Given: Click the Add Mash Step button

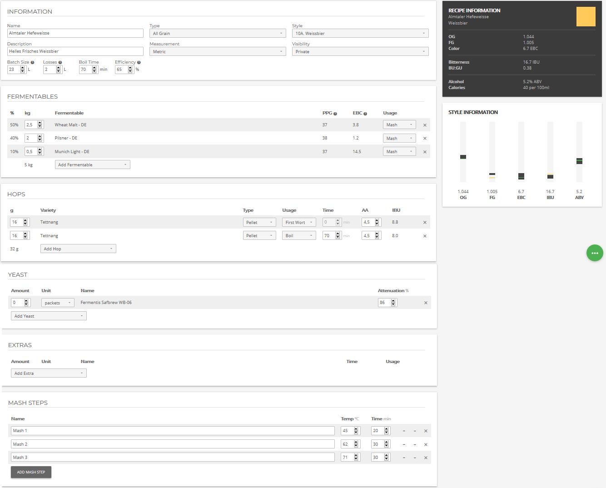Looking at the screenshot, I should (x=31, y=472).
